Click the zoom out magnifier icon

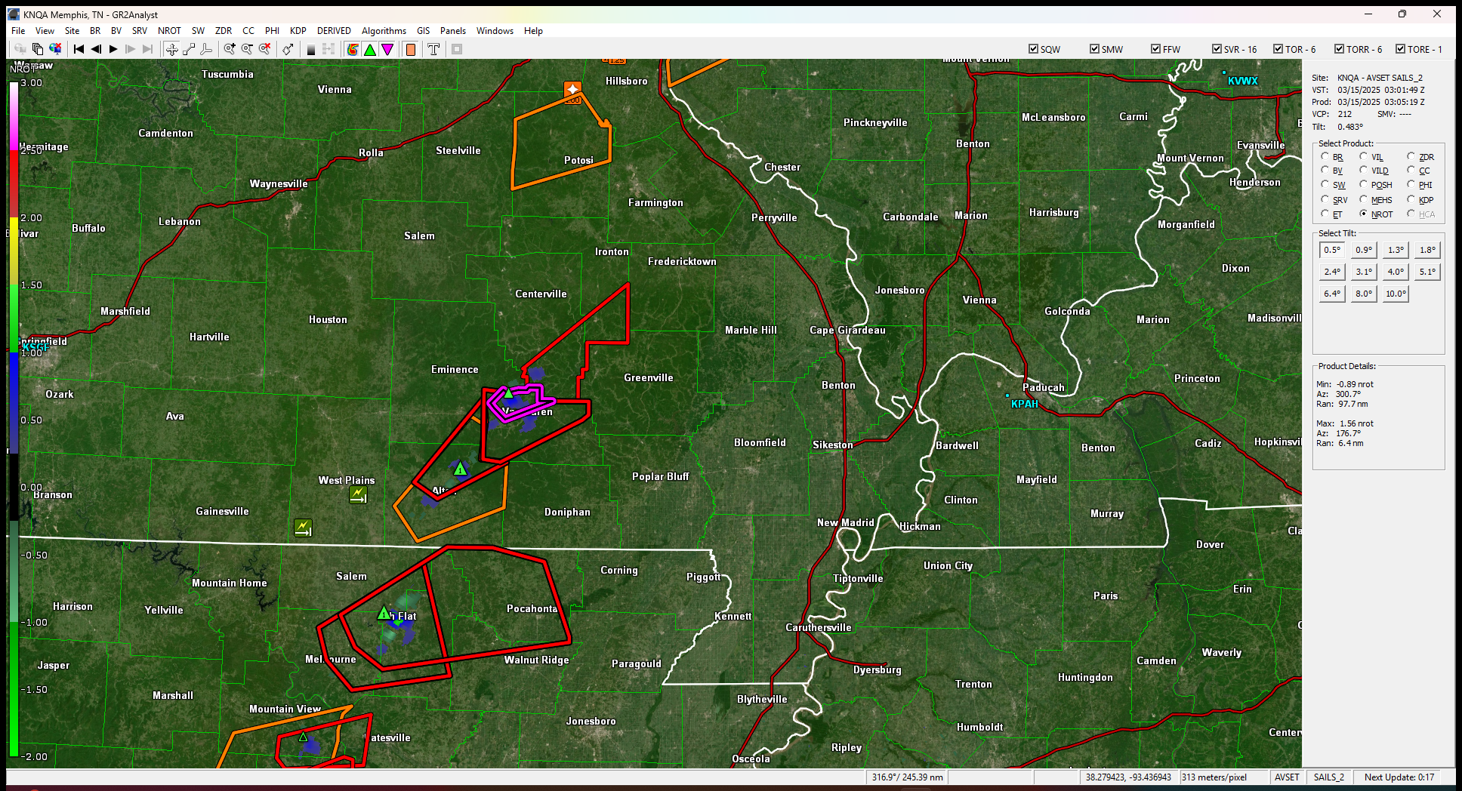point(247,49)
